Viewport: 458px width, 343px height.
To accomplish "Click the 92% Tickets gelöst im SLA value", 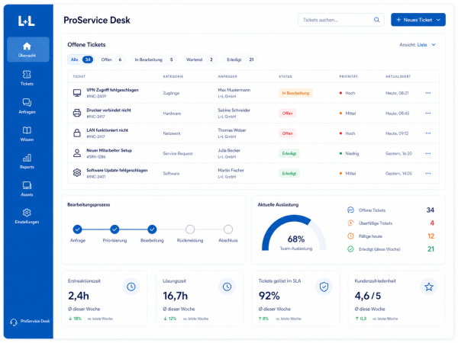I will (x=269, y=296).
